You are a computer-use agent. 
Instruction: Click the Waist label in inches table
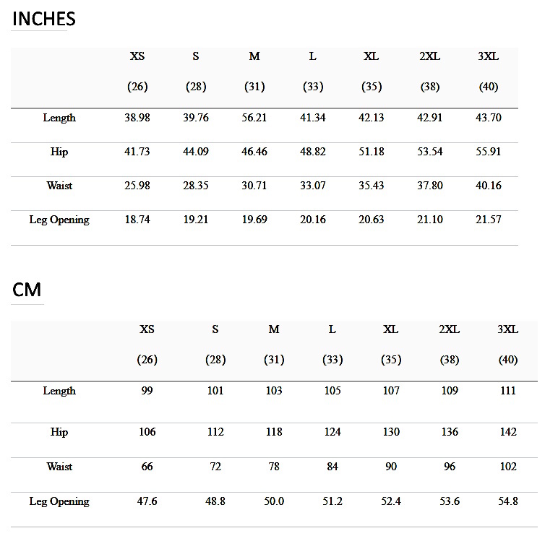59,186
